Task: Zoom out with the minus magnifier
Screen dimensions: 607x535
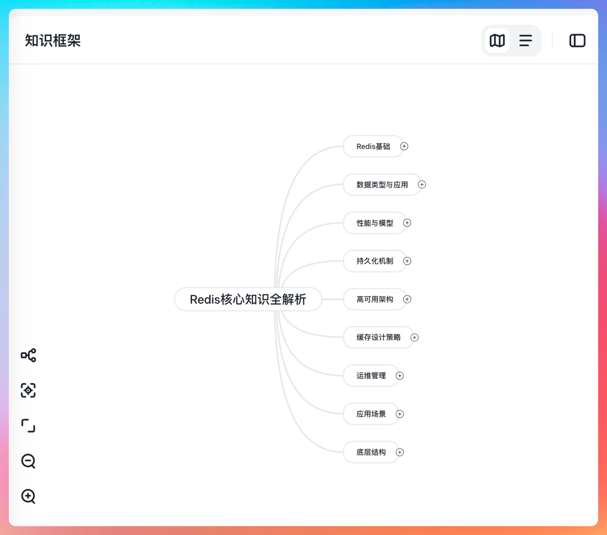Action: tap(29, 461)
